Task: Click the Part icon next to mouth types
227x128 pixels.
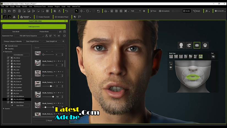Action: pos(213,57)
